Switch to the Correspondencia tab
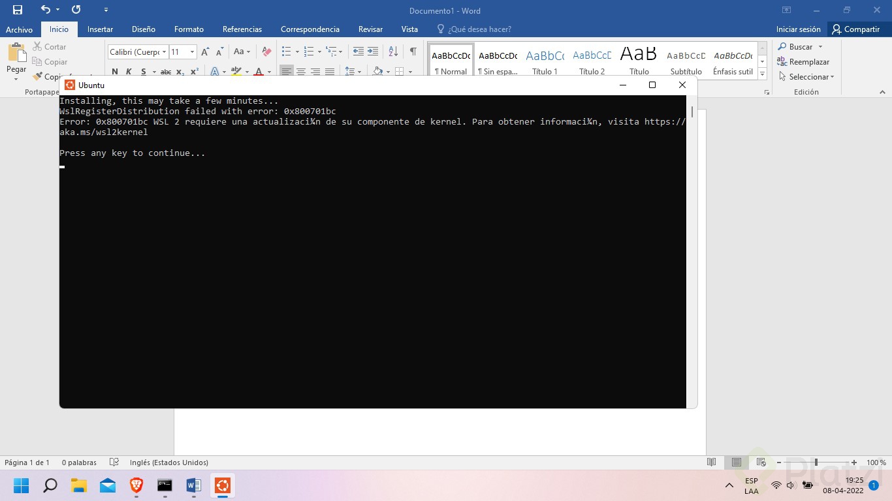This screenshot has height=501, width=892. (310, 29)
